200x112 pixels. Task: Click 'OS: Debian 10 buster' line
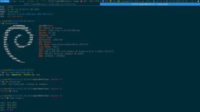click(51, 28)
